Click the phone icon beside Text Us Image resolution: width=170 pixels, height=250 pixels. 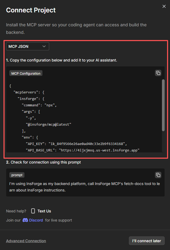33,211
